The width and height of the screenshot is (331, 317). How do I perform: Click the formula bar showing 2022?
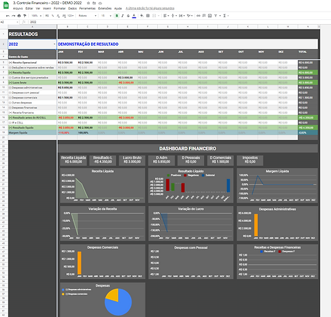[x=174, y=22]
